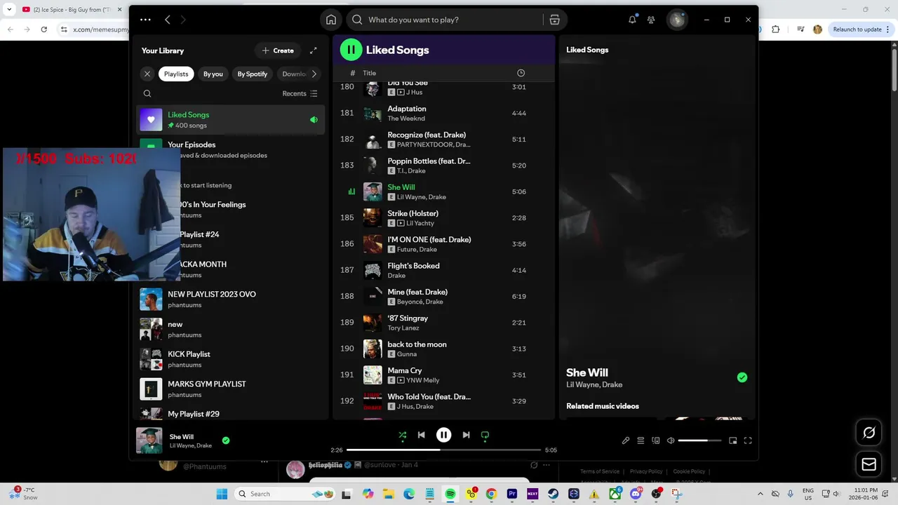Open Connect to a device icon
Image resolution: width=898 pixels, height=505 pixels.
click(655, 440)
